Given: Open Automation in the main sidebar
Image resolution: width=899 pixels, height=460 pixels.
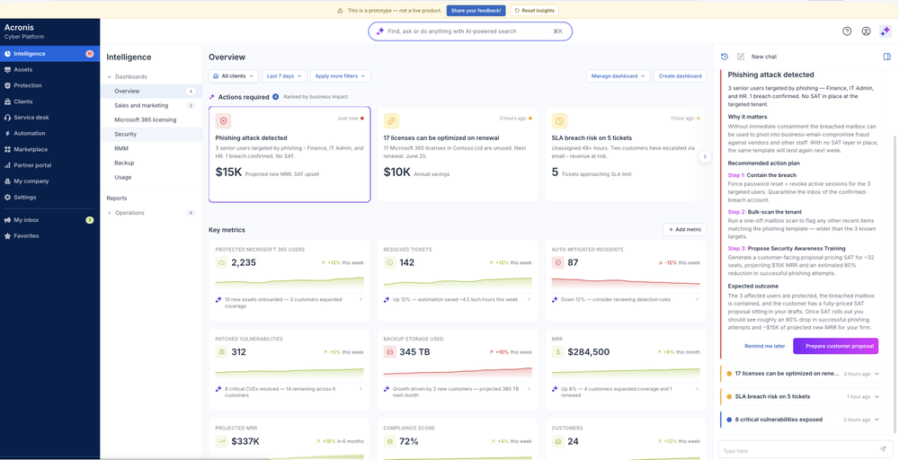Looking at the screenshot, I should 49,134.
